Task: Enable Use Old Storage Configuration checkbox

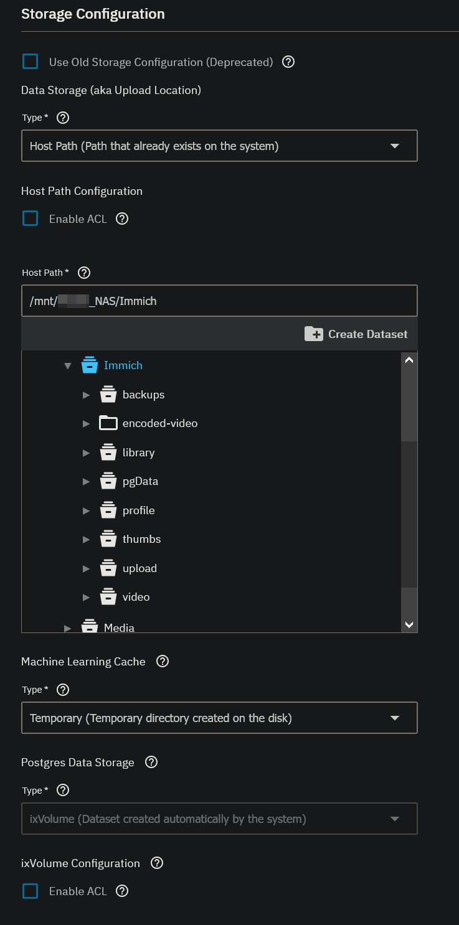Action: click(x=31, y=62)
